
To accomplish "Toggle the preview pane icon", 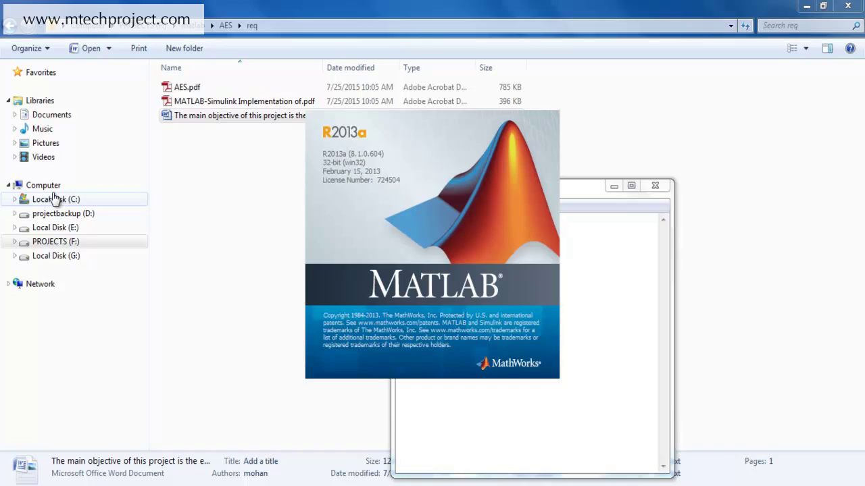I will (827, 49).
